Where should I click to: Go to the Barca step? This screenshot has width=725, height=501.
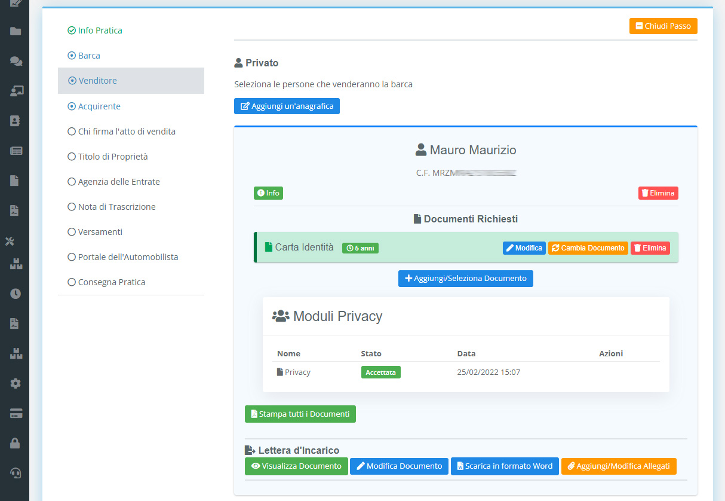coord(84,55)
